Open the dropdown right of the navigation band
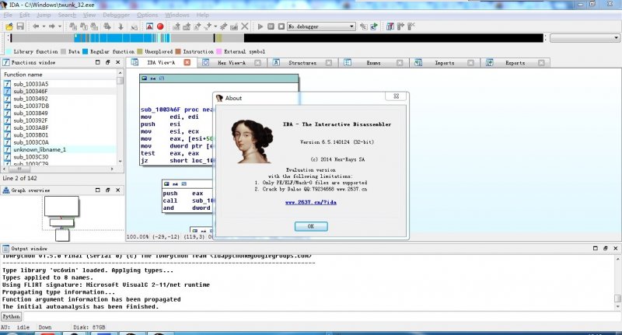The height and width of the screenshot is (335, 622). tap(616, 38)
